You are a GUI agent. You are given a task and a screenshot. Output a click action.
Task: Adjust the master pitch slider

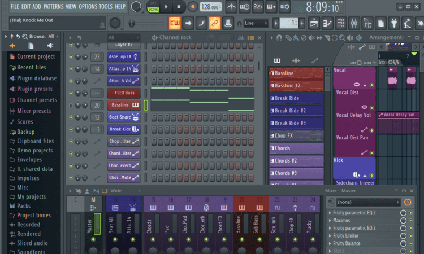point(146,24)
